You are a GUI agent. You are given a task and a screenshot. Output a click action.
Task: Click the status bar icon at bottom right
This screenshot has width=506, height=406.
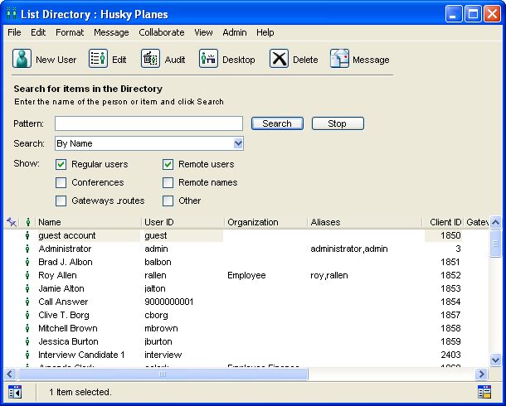tap(484, 392)
